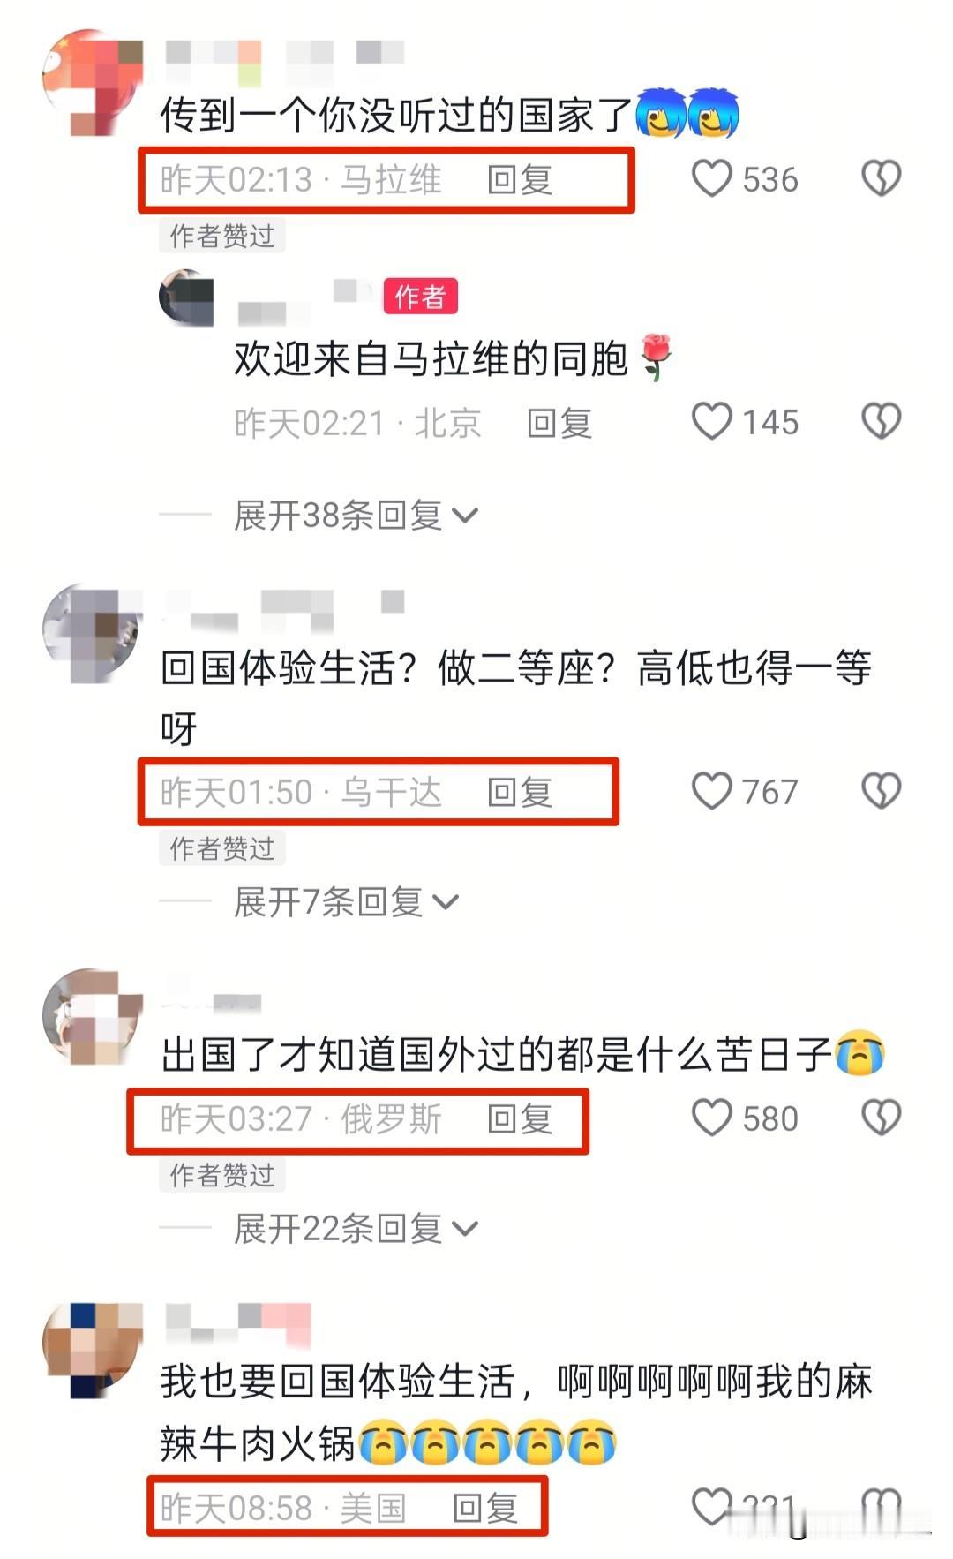
Task: Dislike the Russia comment via broken heart
Action: 881,1117
